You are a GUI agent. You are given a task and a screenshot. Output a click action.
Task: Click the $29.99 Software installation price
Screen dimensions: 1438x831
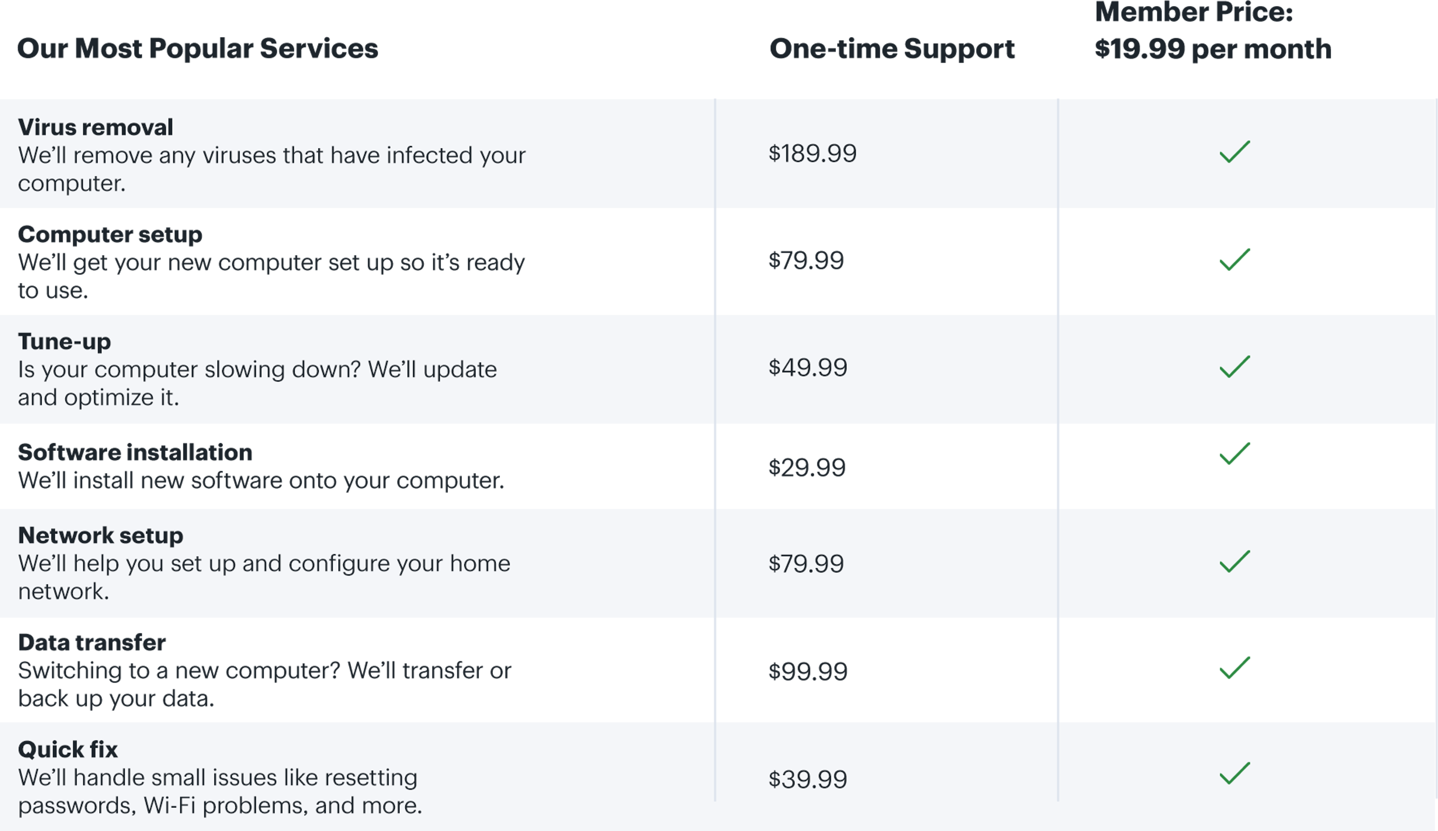coord(806,467)
